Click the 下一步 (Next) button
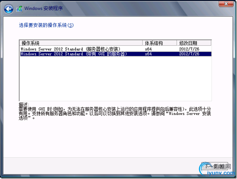This screenshot has height=179, width=237. click(x=214, y=166)
